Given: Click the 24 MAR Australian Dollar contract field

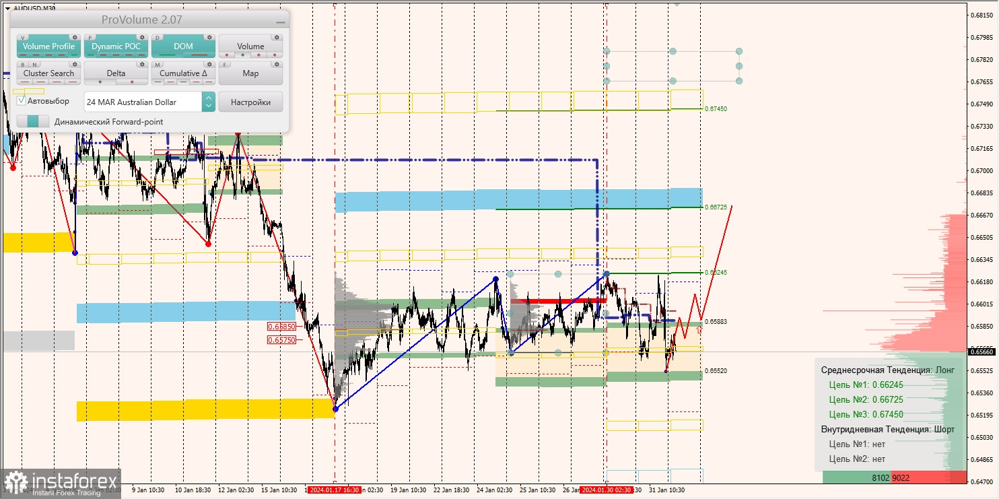Looking at the screenshot, I should point(143,102).
